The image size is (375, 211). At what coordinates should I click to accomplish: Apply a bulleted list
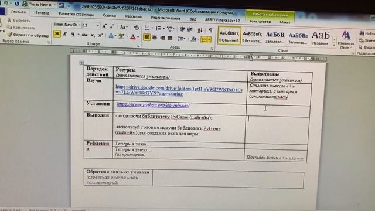pyautogui.click(x=147, y=28)
